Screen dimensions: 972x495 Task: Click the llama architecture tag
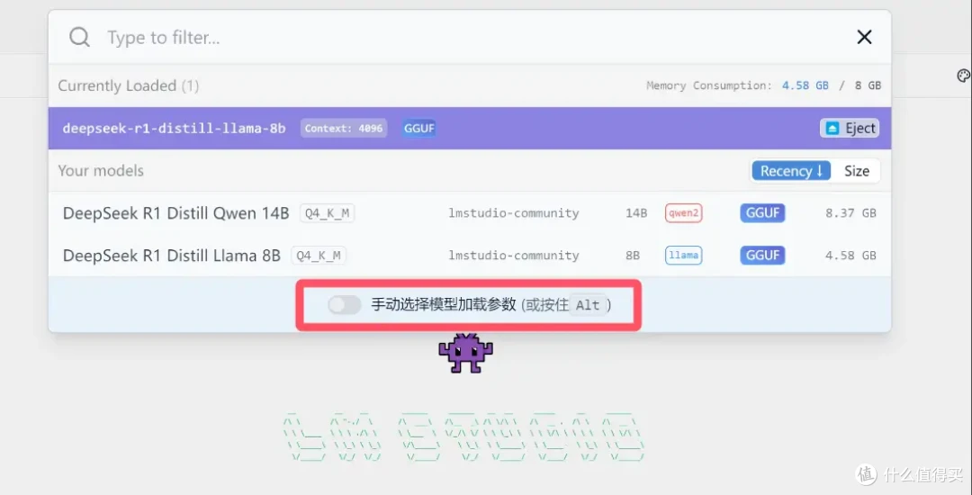[683, 256]
